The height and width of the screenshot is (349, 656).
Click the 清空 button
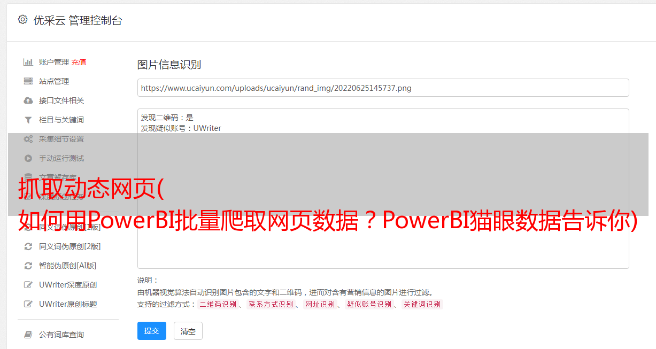188,331
